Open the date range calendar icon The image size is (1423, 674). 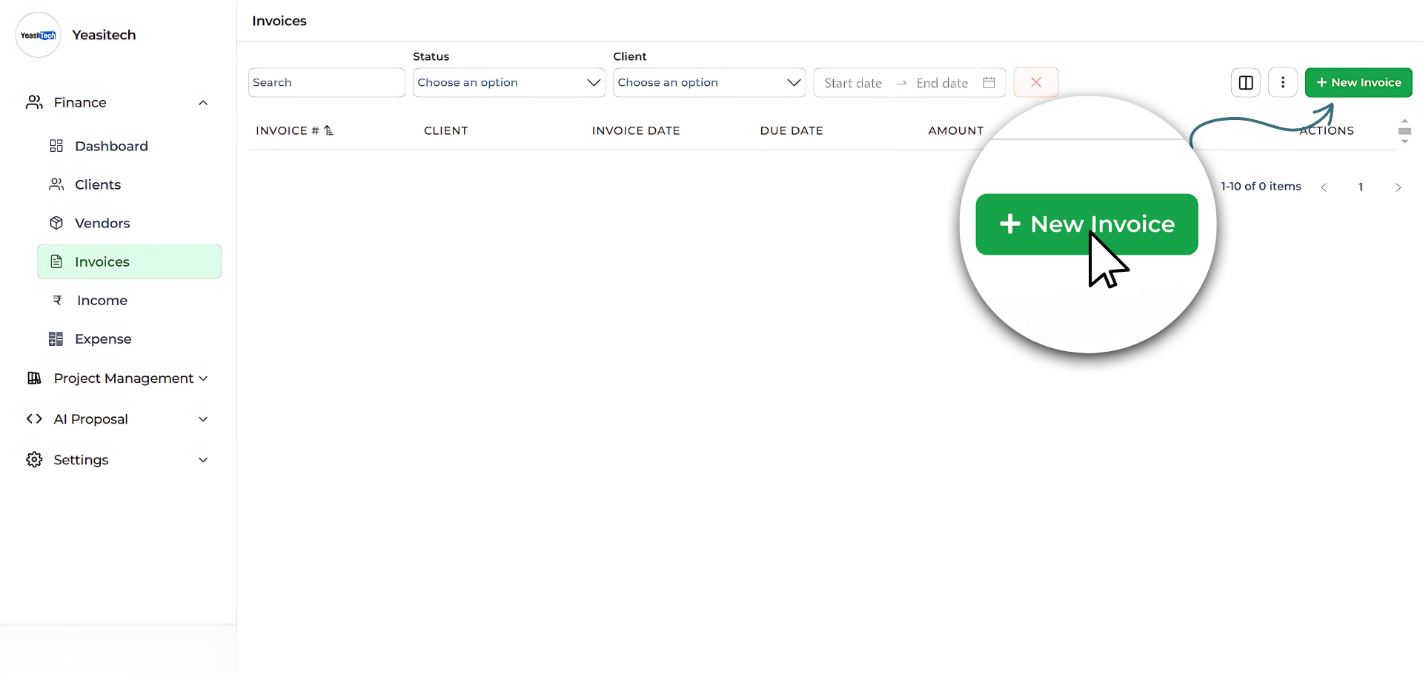pyautogui.click(x=989, y=82)
